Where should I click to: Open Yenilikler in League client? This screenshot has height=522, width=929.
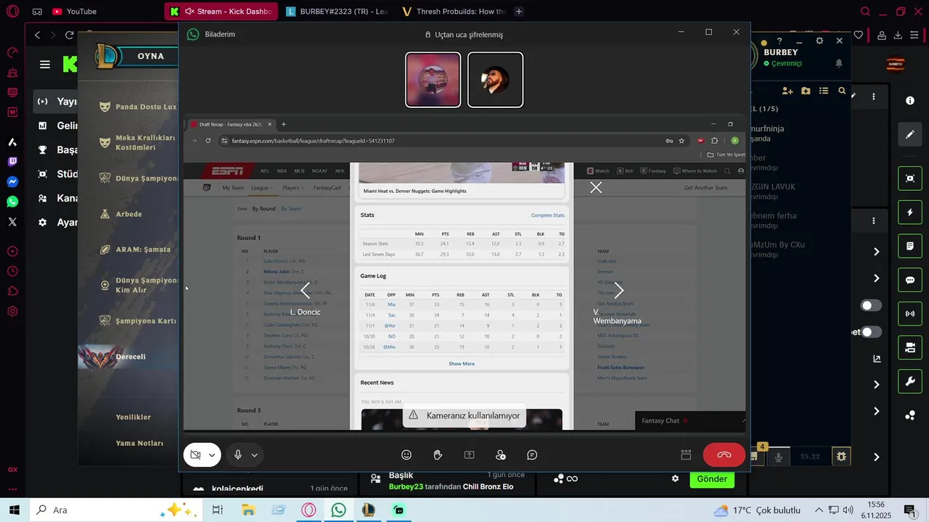(x=134, y=417)
